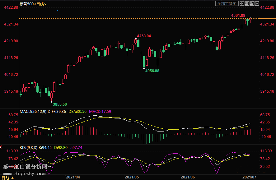Click the 2021/05 date on time axis

point(132,177)
